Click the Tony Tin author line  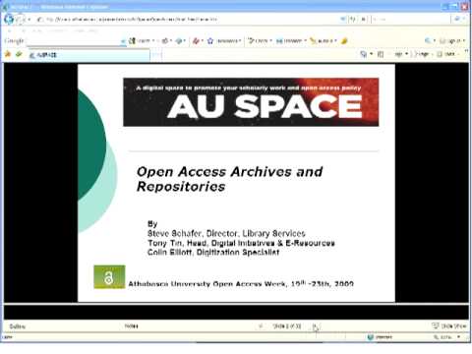(x=241, y=243)
